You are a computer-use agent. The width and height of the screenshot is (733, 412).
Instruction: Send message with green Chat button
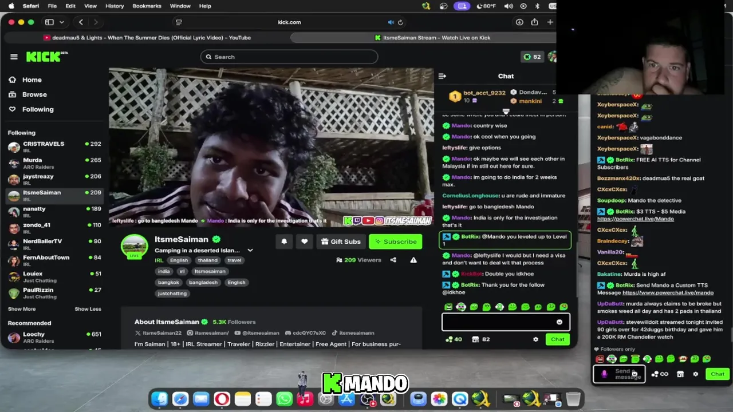point(557,339)
